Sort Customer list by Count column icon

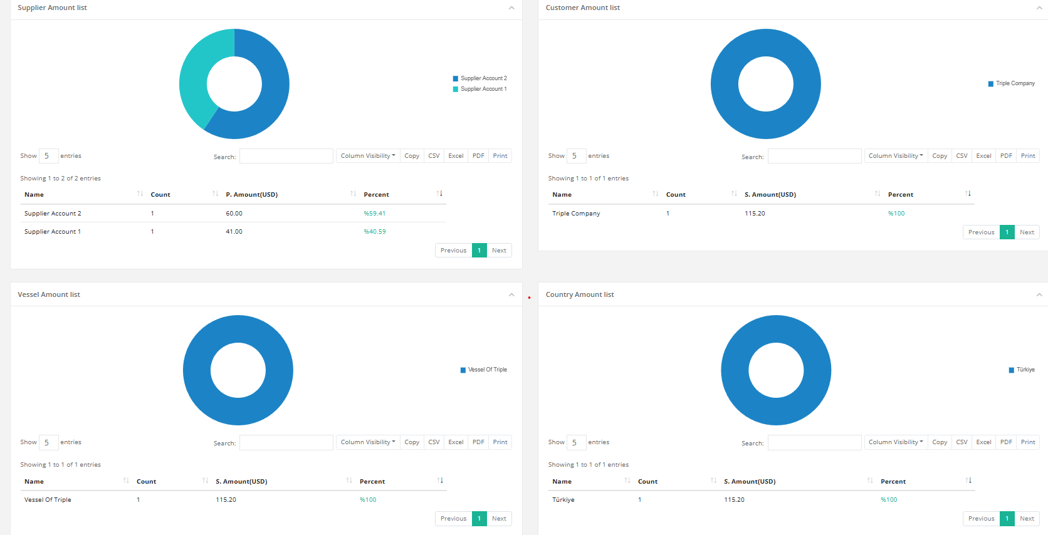tap(734, 194)
